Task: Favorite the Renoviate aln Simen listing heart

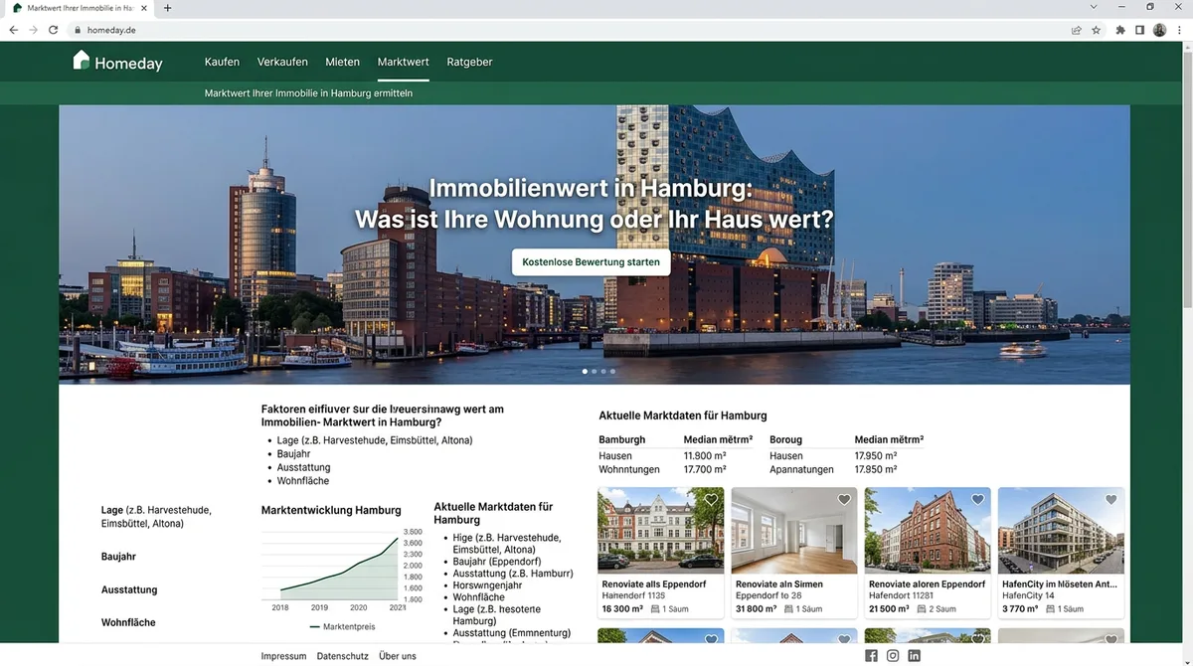Action: pos(844,499)
